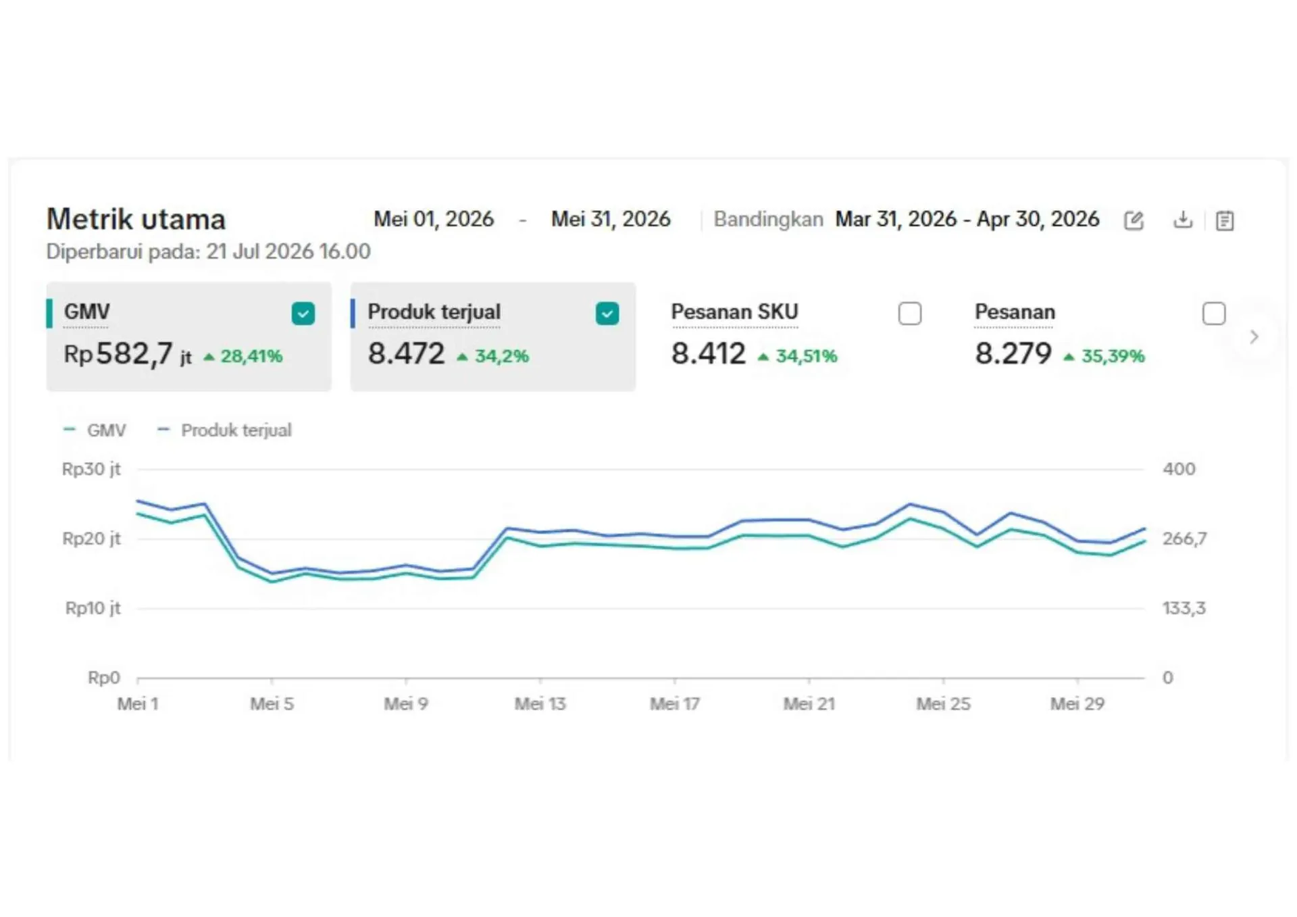
Task: Click the Rp30 jt axis label
Action: 91,469
